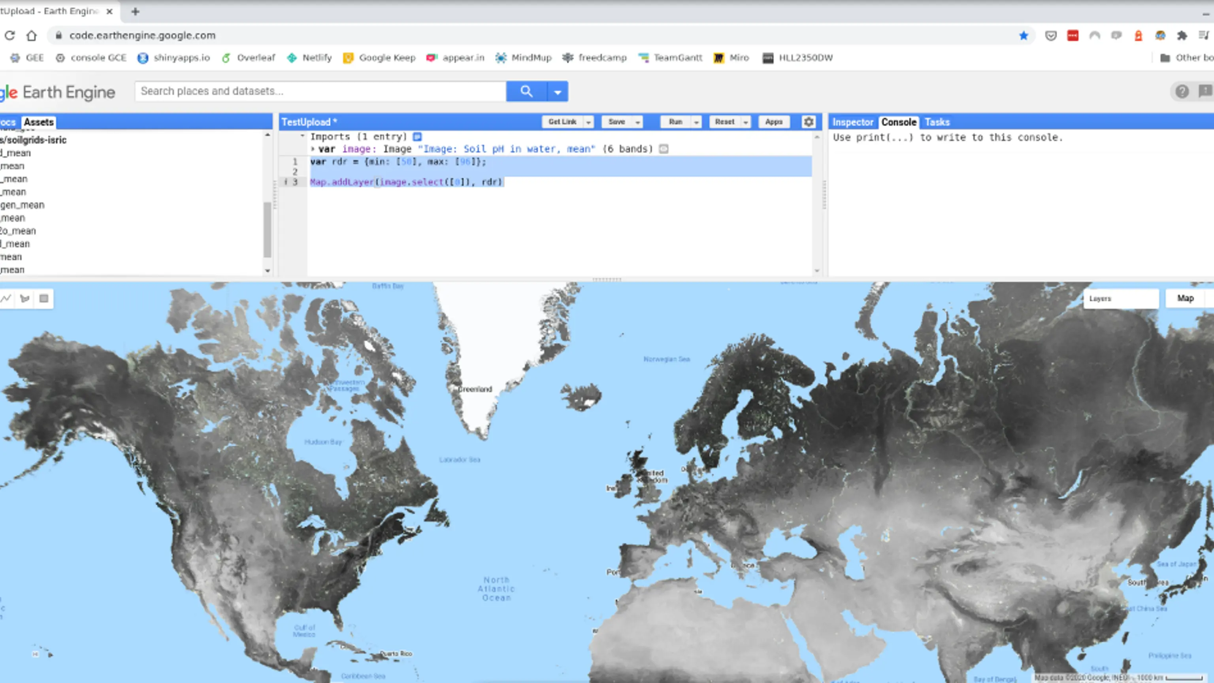Open the browser Extensions puzzle icon
This screenshot has width=1214, height=683.
(1182, 36)
